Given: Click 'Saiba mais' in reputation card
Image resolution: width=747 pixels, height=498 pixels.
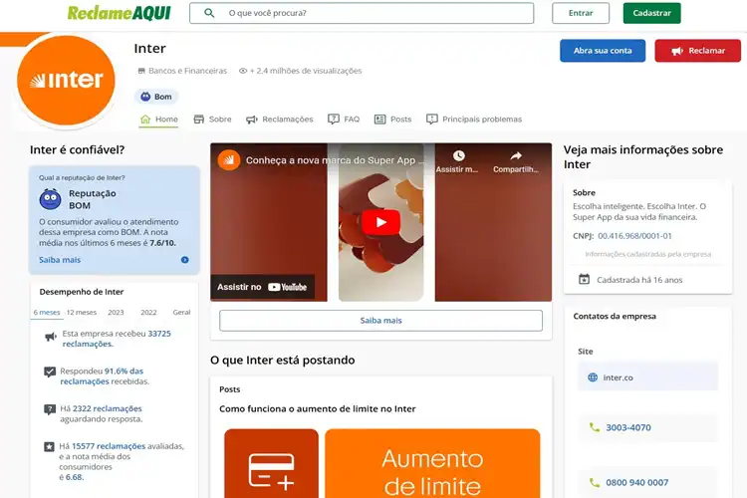Looking at the screenshot, I should [60, 260].
